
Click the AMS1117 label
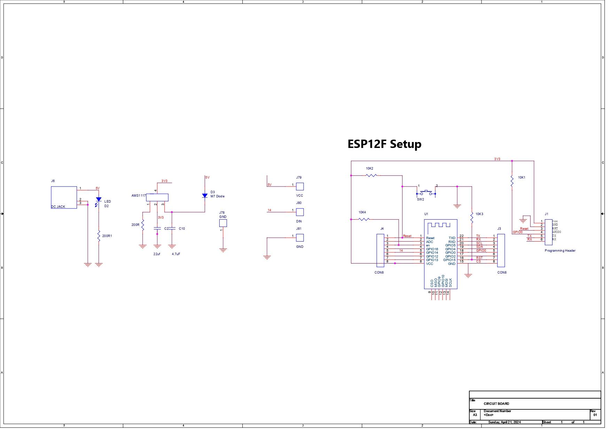point(139,196)
